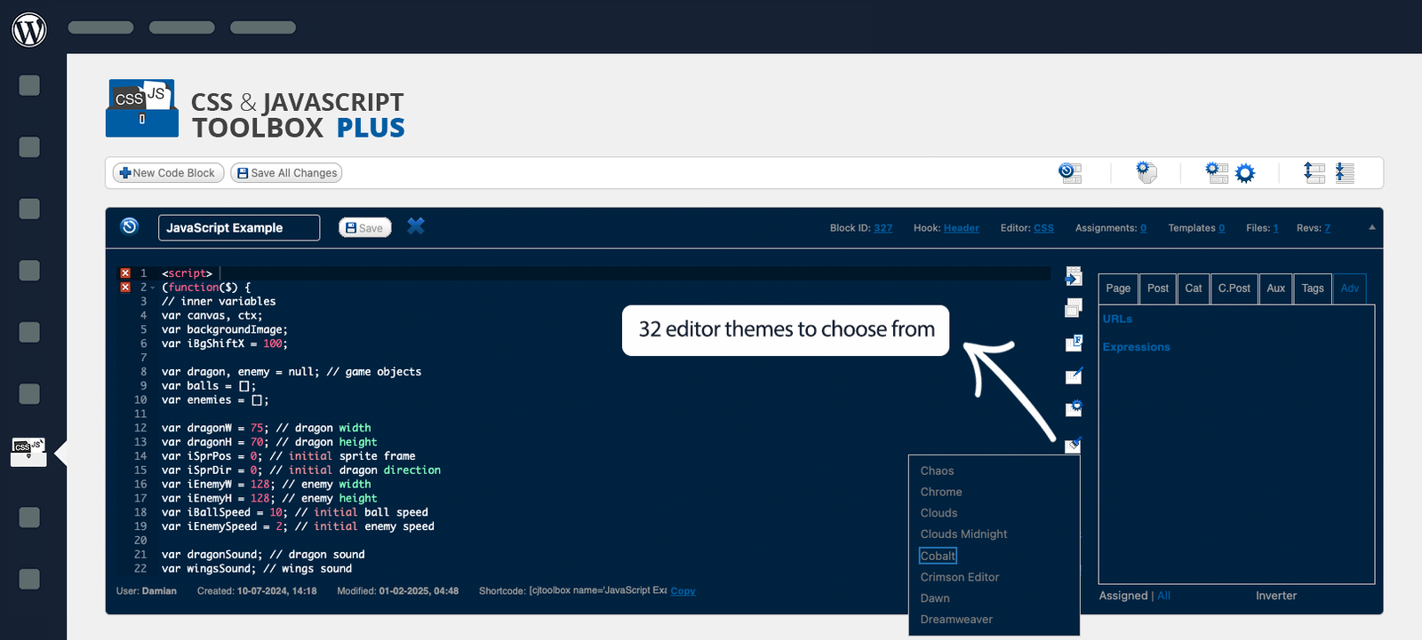Collapse all code blocks via the inward-arrows icon

pyautogui.click(x=1345, y=172)
